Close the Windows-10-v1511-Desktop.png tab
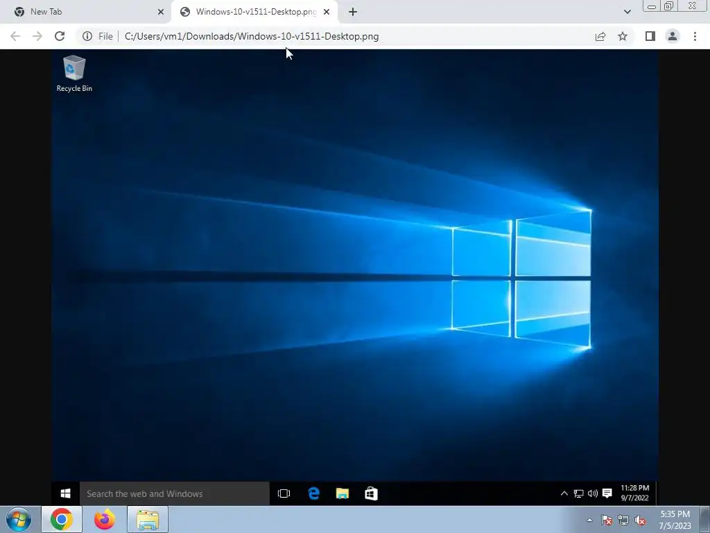The height and width of the screenshot is (533, 710). coord(327,12)
